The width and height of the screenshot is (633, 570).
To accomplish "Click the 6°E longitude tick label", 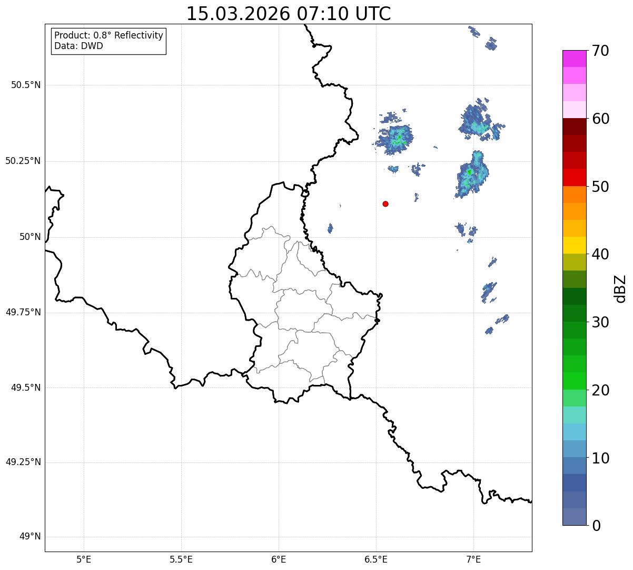I will coord(279,559).
